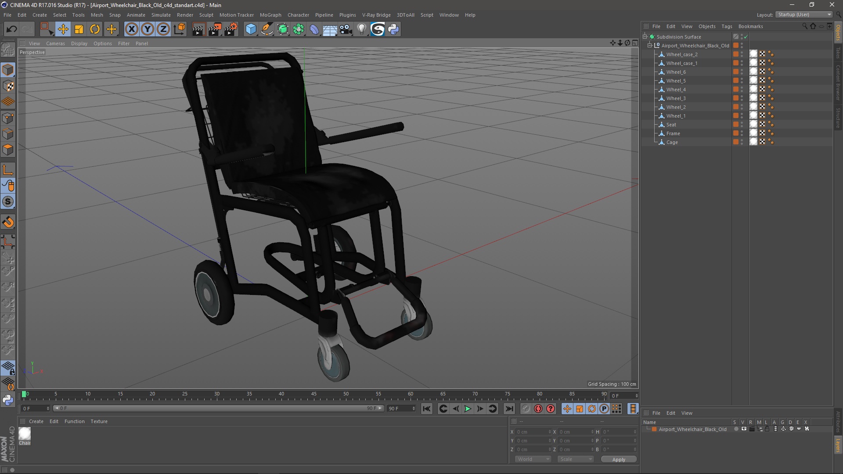Click Wheel_3 texture tag icon
The image size is (843, 474).
[x=762, y=98]
